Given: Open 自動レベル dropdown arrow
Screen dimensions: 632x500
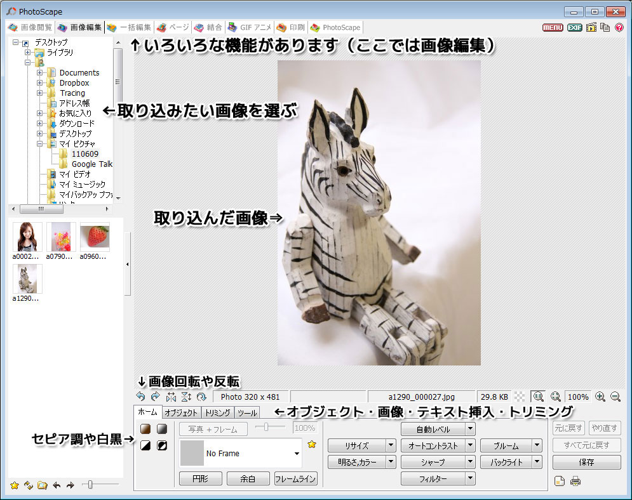Looking at the screenshot, I should [x=471, y=429].
